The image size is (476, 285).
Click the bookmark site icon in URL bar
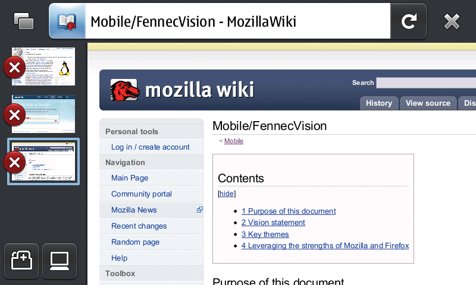[67, 21]
